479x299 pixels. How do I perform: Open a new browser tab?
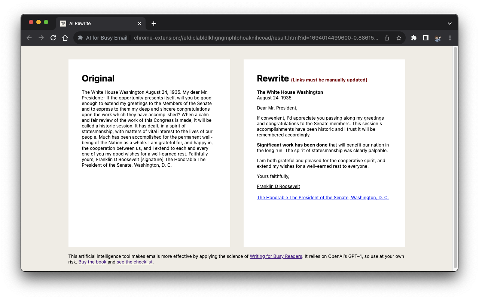pyautogui.click(x=153, y=23)
